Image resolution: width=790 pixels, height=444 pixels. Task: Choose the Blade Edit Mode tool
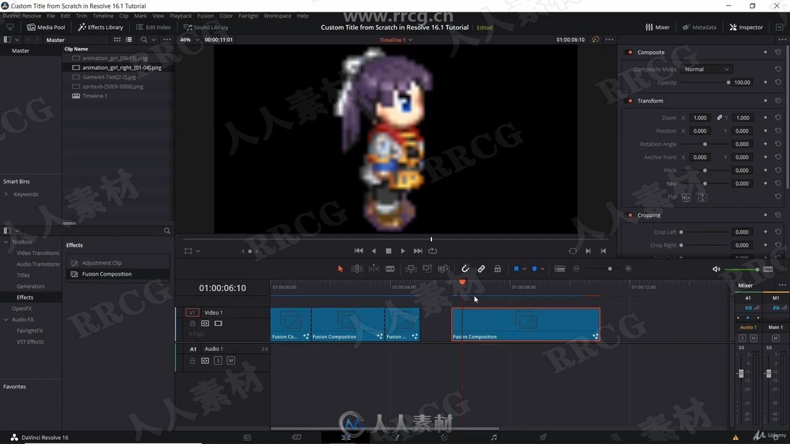pyautogui.click(x=390, y=269)
